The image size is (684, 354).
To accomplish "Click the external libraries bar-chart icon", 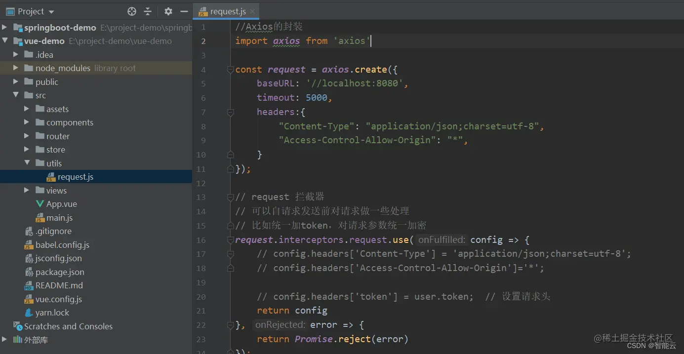I will (18, 340).
